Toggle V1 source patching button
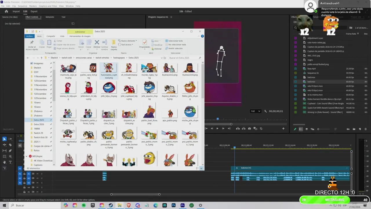 [20, 168]
